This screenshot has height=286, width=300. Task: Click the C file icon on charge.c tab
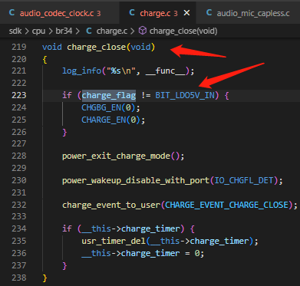tap(132, 12)
